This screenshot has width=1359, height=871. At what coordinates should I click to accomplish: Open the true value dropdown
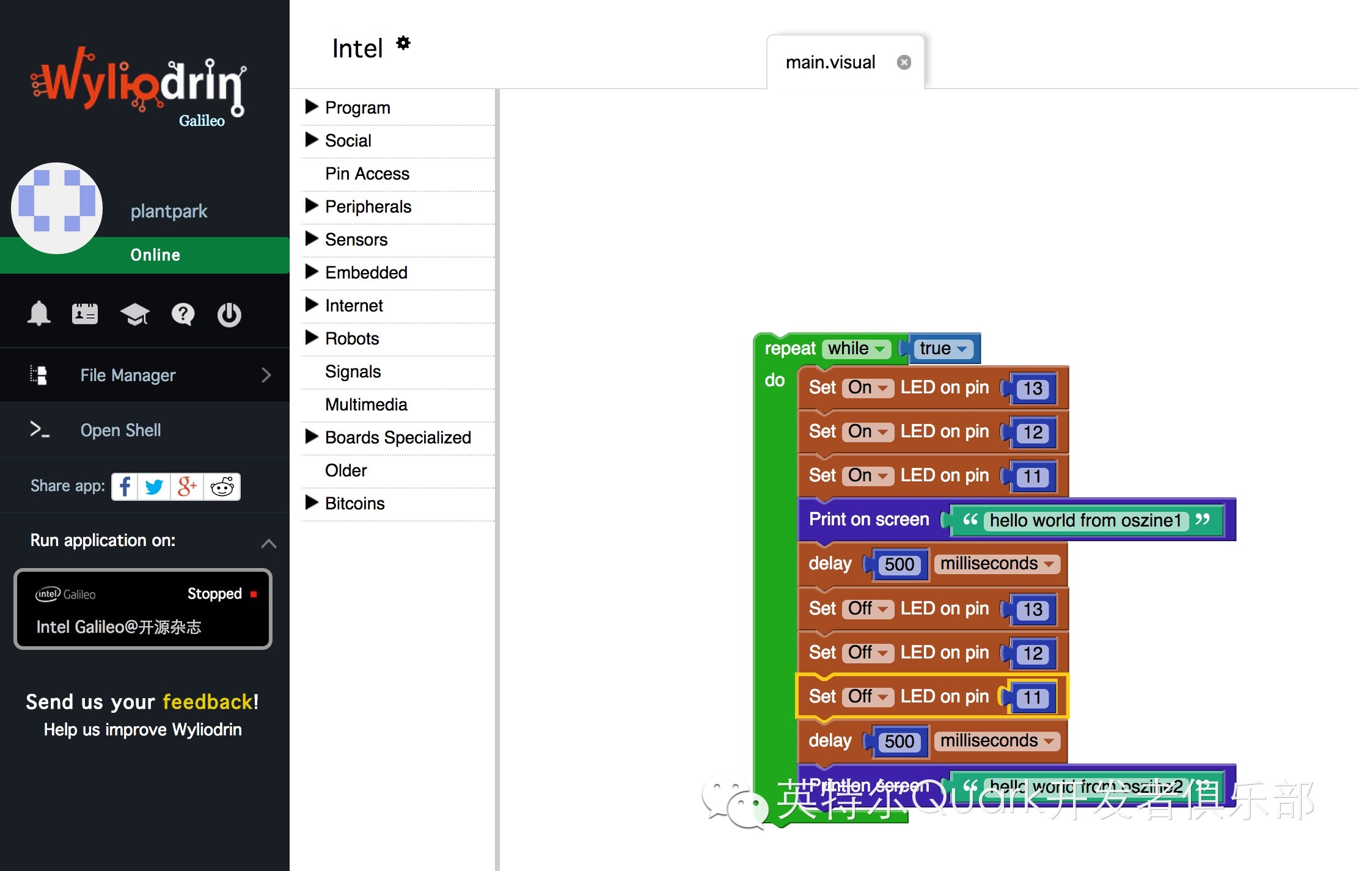tap(943, 349)
